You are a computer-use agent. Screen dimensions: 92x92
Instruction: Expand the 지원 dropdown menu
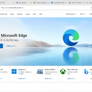[41, 14]
